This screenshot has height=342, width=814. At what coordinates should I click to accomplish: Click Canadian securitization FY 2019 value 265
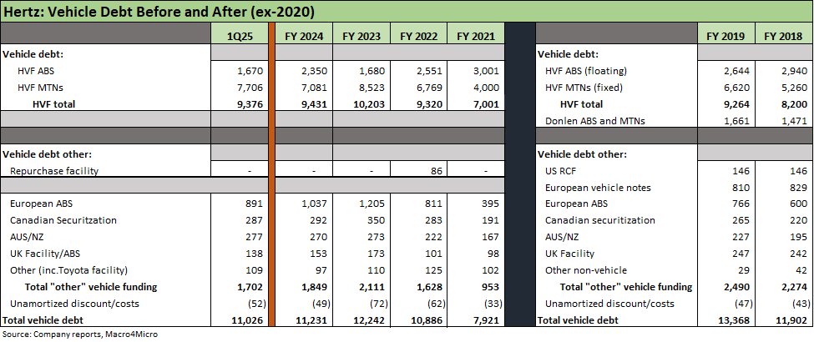click(741, 220)
